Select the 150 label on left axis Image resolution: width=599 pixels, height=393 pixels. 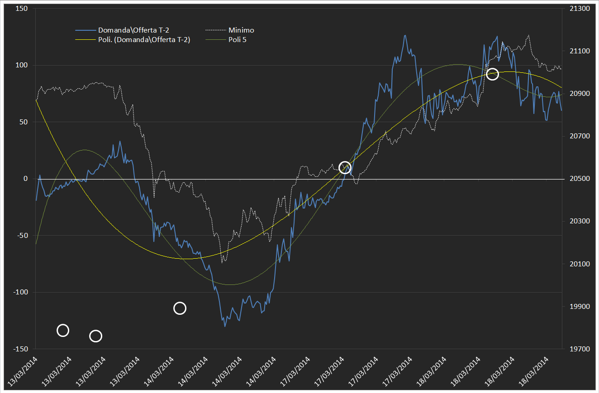pyautogui.click(x=22, y=9)
